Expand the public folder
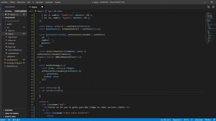 (9, 24)
